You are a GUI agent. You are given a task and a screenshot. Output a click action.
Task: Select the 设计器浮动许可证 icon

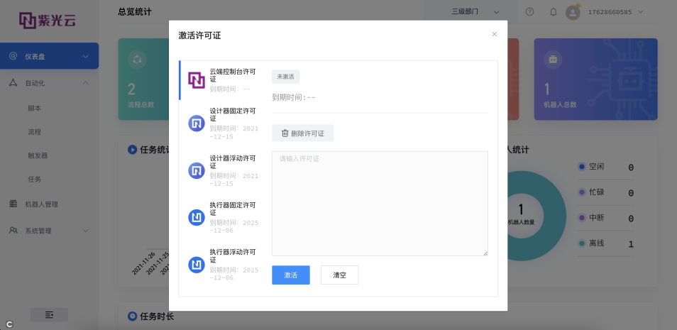[x=197, y=170]
